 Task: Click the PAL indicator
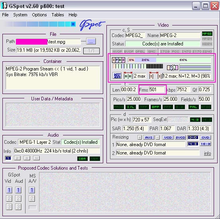(193, 107)
